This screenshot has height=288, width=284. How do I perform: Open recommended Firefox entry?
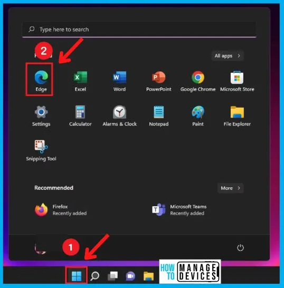pos(61,210)
